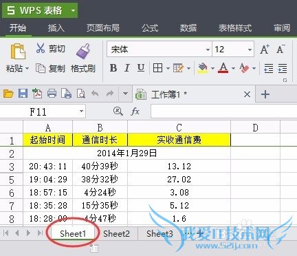The width and height of the screenshot is (297, 256).
Task: Save workbook with floppy disk icon
Action: (23, 94)
